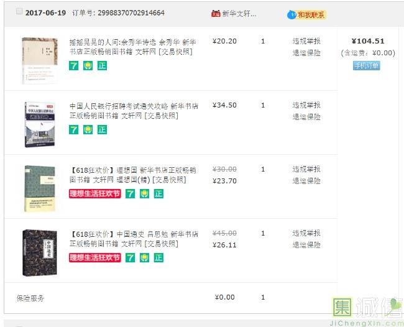Click the 理想生活狂欢节 badge under 理想国
The image size is (404, 327).
[94, 193]
